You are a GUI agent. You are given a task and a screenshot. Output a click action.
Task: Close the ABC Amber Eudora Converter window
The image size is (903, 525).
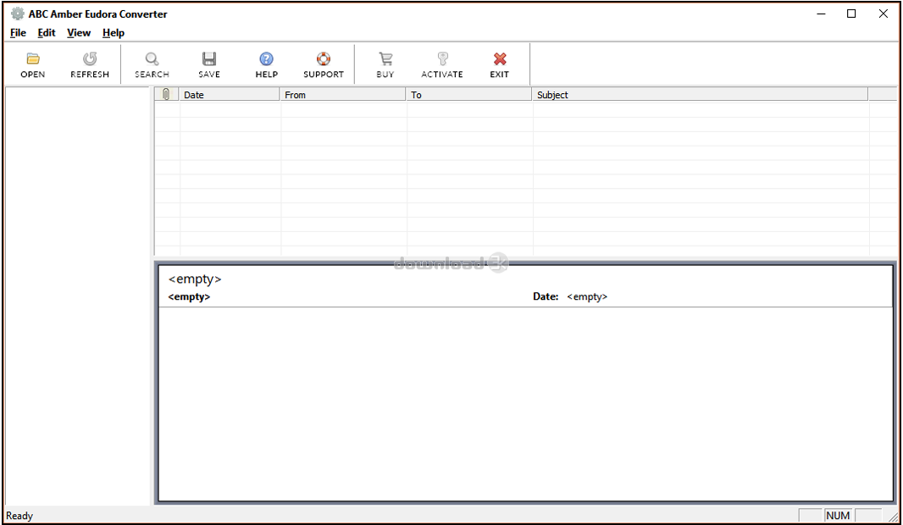883,14
